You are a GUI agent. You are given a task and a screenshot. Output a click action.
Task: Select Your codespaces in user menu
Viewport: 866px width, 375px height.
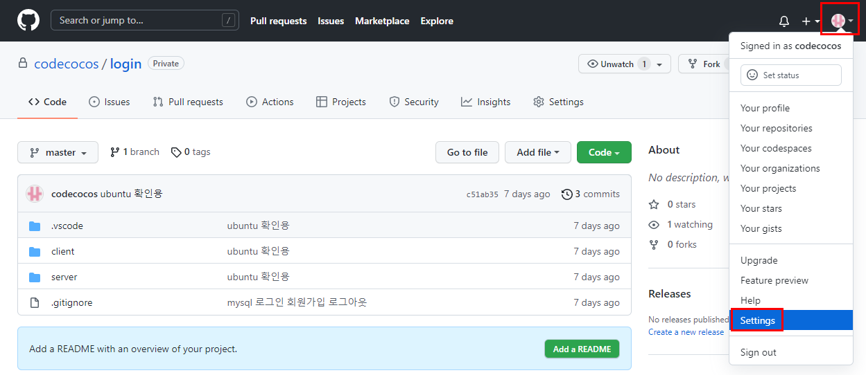791,148
